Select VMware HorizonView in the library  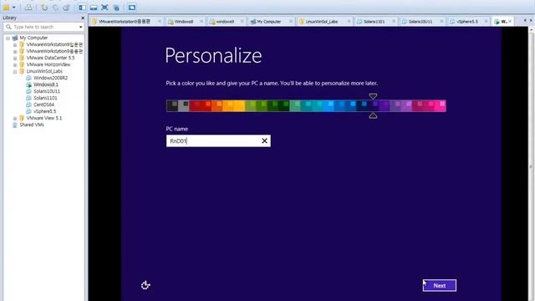(x=48, y=64)
